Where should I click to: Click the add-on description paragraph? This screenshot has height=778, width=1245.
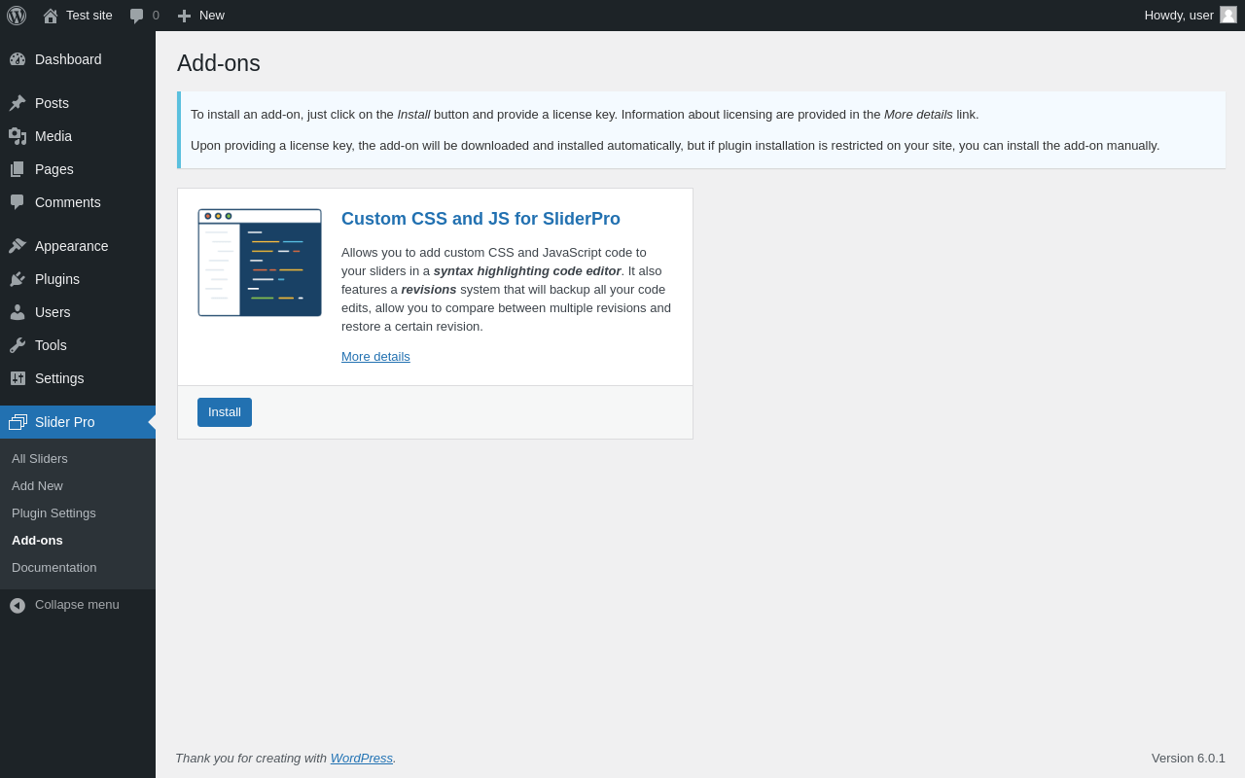[507, 289]
